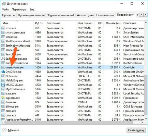148x136 pixels.
Task: Click the smss.exe process icon
Action: pyautogui.click(x=3, y=28)
